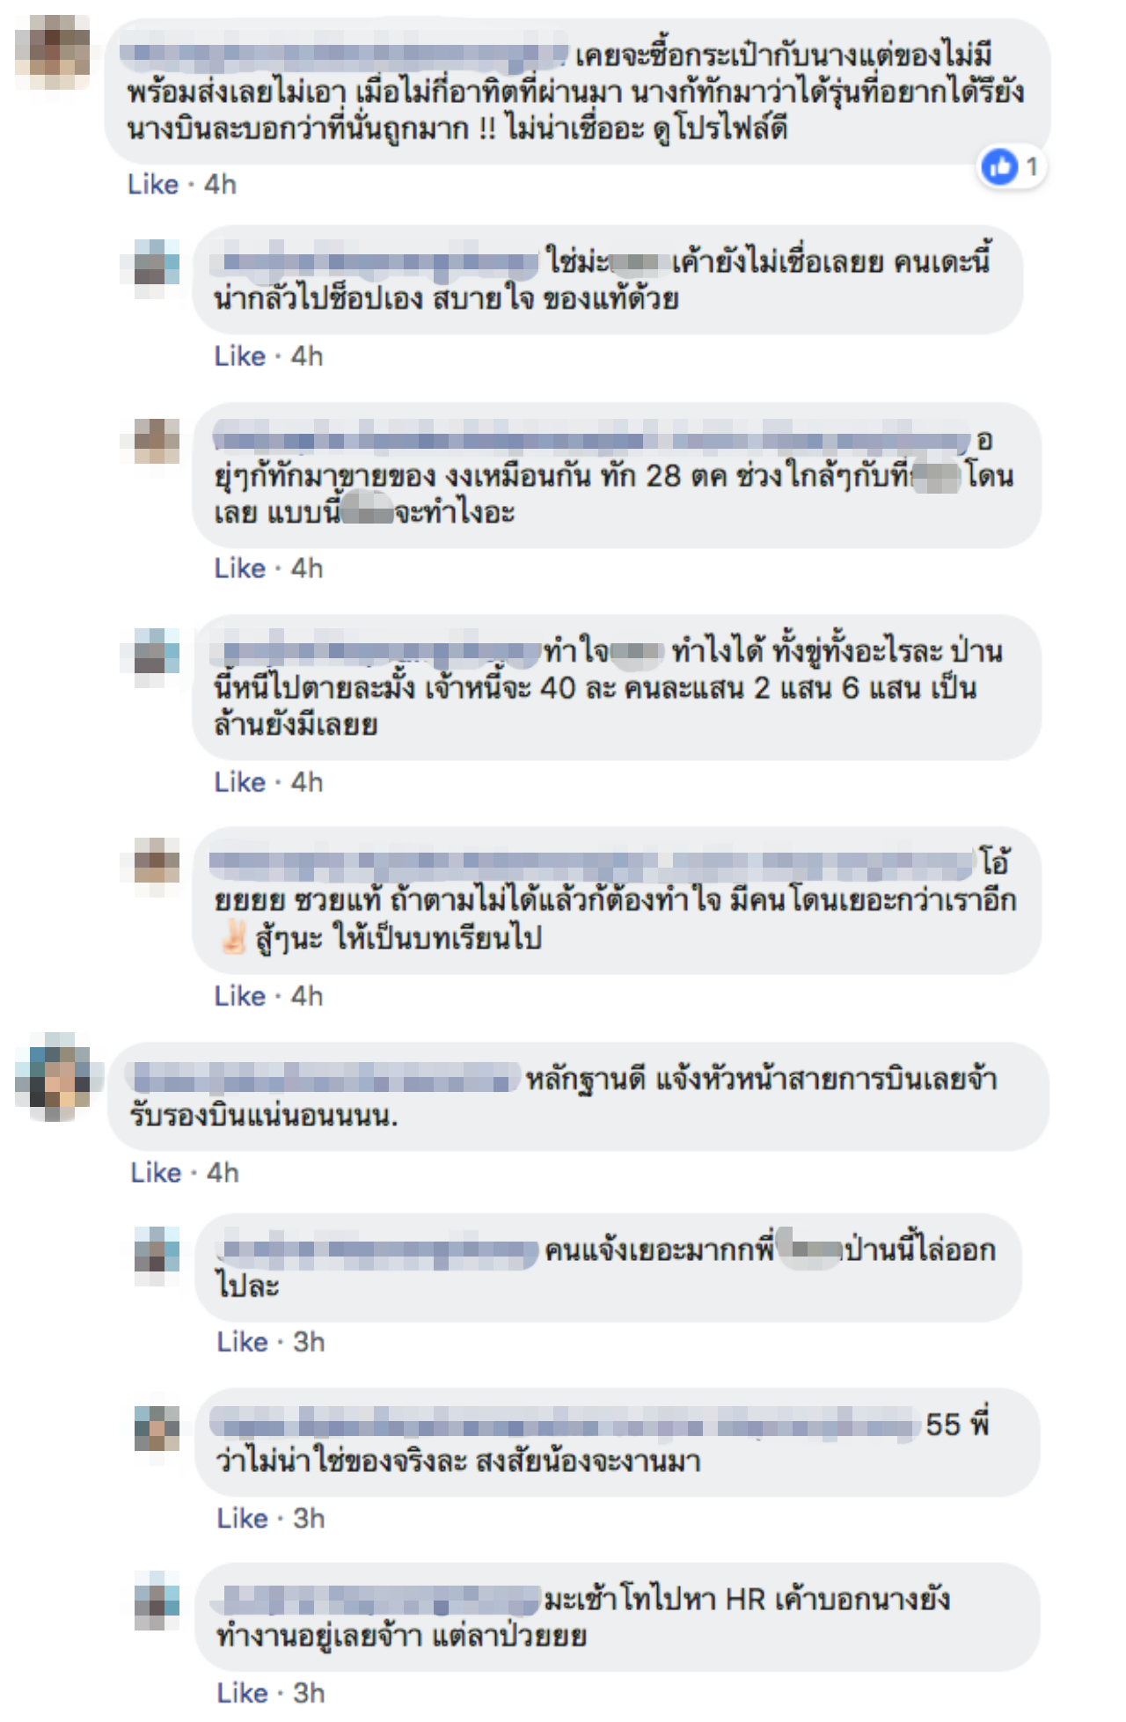The height and width of the screenshot is (1722, 1126).
Task: Like the reply starting with คนแจ้งเยอะมาก
Action: pos(243,1342)
